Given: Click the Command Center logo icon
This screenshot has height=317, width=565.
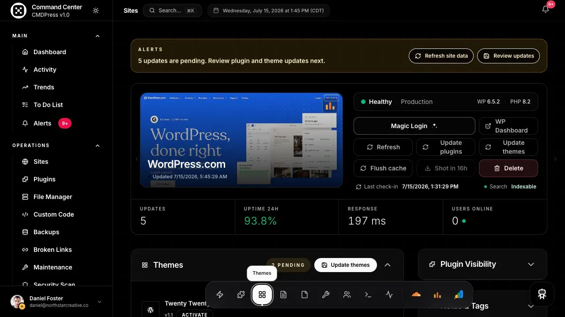Looking at the screenshot, I should (x=19, y=11).
